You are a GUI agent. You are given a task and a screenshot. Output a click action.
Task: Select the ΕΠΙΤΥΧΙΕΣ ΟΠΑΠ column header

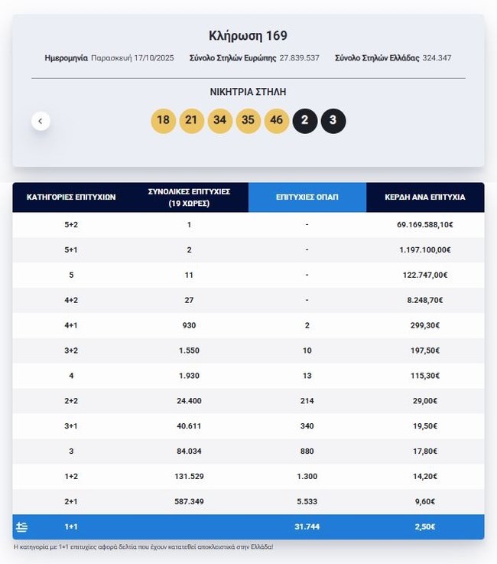coord(307,197)
